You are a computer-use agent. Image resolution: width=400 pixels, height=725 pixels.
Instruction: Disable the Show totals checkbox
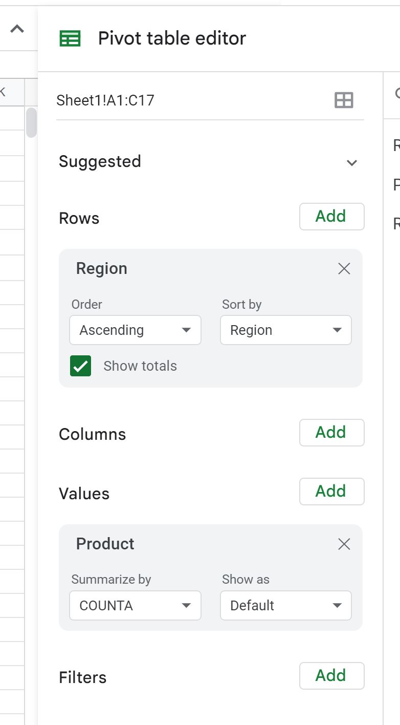click(x=80, y=366)
